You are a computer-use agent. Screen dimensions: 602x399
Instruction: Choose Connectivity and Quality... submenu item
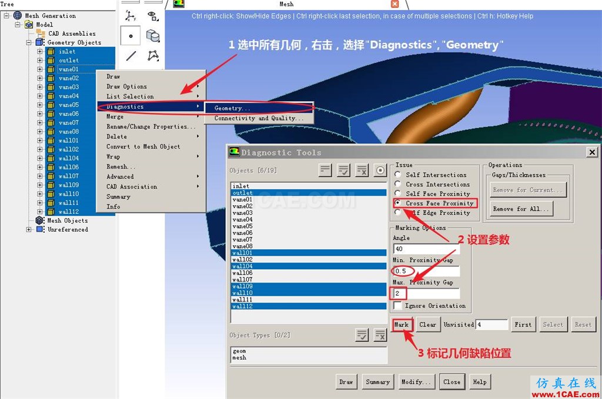pyautogui.click(x=259, y=118)
